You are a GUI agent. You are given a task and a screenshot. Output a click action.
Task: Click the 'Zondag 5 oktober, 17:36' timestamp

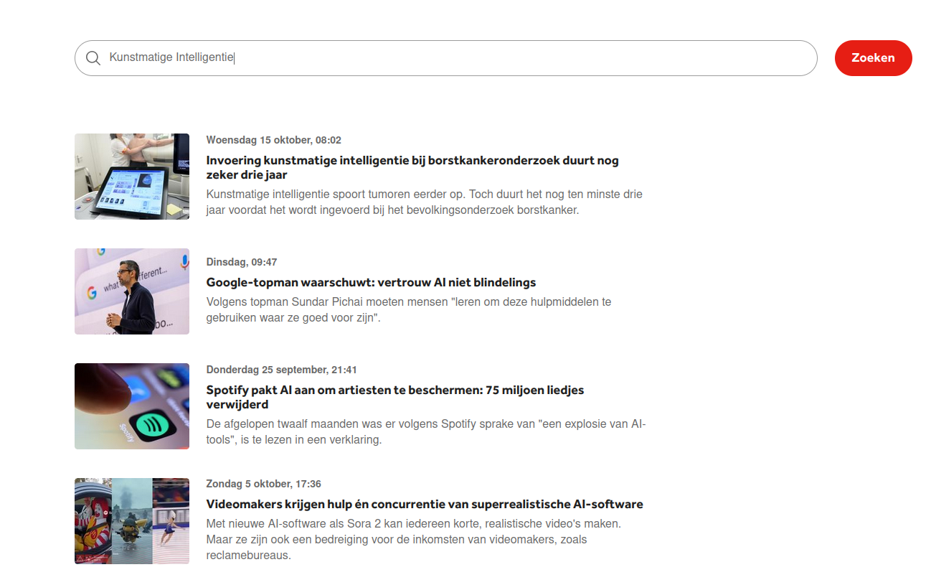pos(263,484)
